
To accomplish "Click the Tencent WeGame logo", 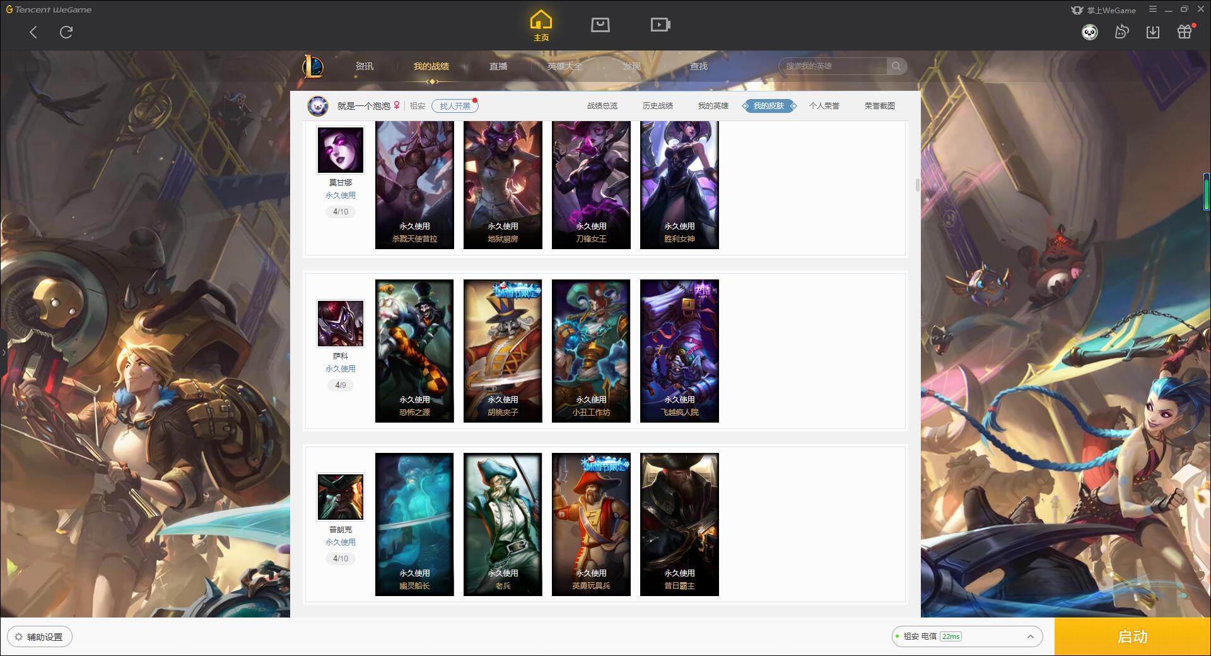I will point(49,9).
